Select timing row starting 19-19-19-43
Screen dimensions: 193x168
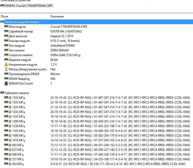coord(120,116)
